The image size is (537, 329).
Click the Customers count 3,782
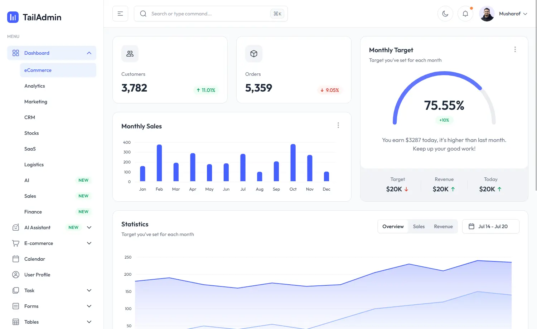tap(134, 88)
